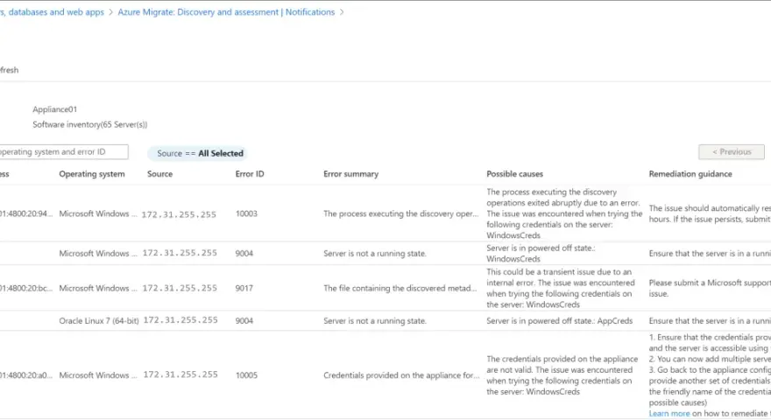771x420 pixels.
Task: Click 'The file containing the discovered metad...' summary
Action: pyautogui.click(x=400, y=289)
